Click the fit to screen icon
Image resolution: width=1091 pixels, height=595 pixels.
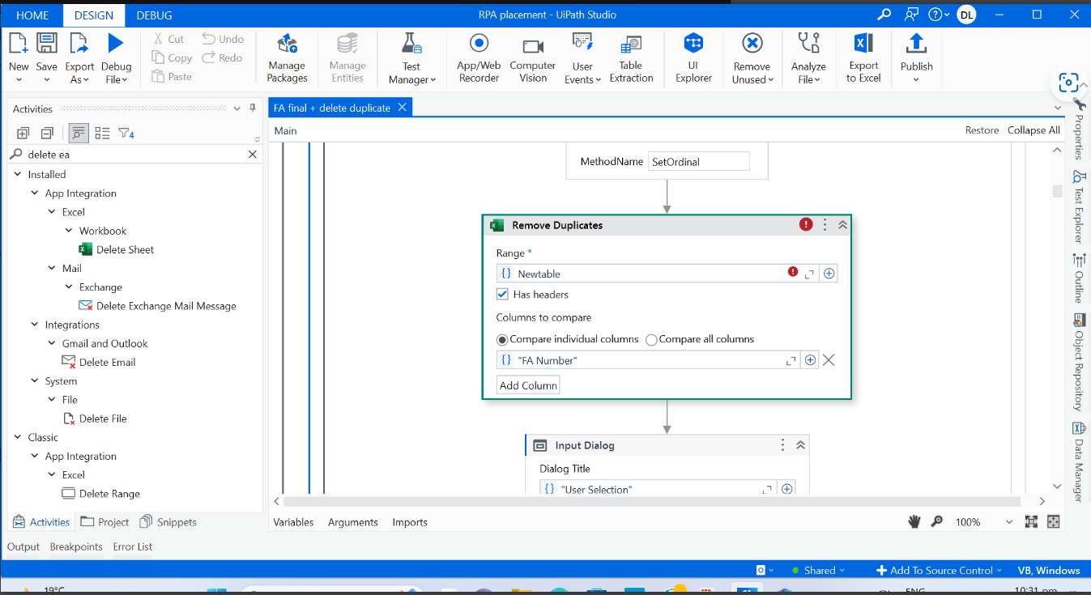(1031, 522)
